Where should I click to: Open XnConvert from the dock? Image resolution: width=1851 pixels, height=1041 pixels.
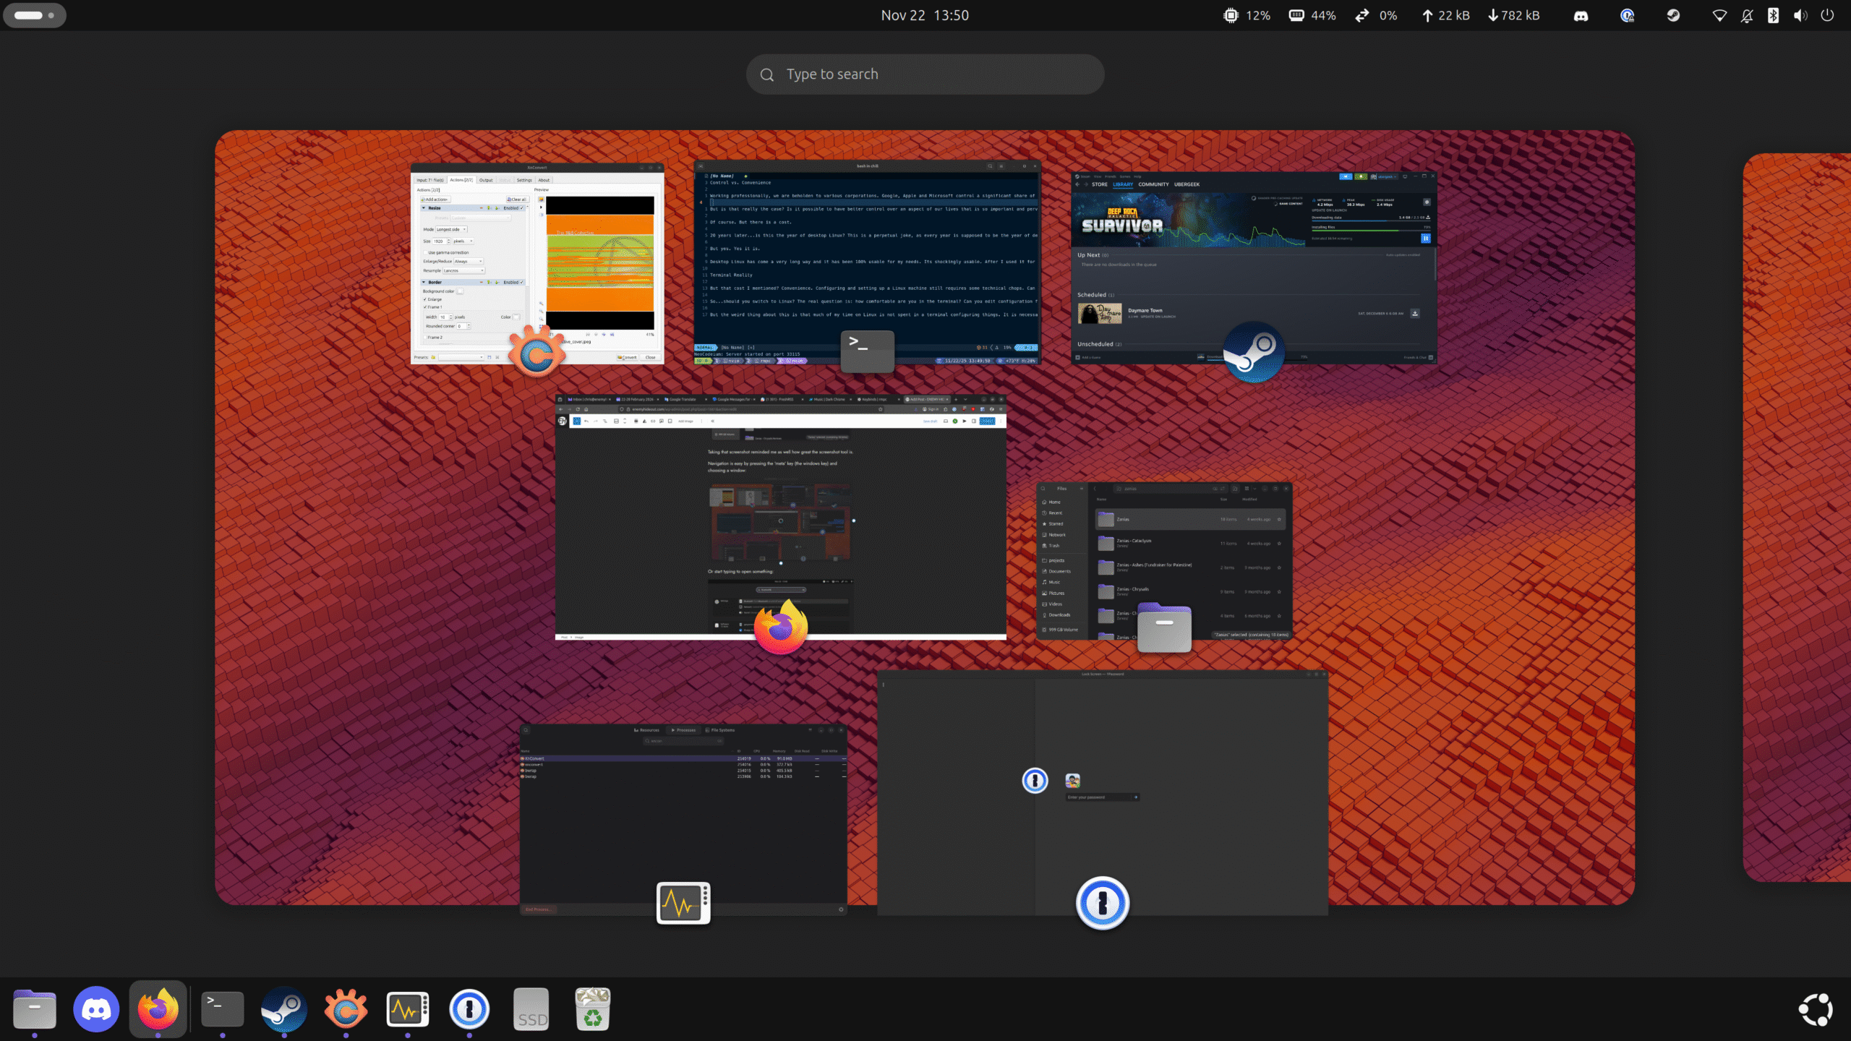point(346,1008)
